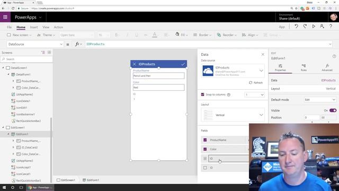The width and height of the screenshot is (339, 191).
Task: Open the Fill color picker
Action: click(x=182, y=35)
